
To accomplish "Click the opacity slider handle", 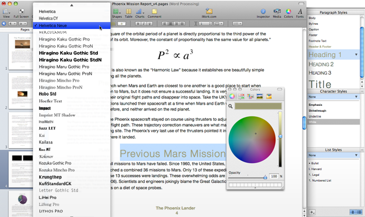I will click(265, 177).
